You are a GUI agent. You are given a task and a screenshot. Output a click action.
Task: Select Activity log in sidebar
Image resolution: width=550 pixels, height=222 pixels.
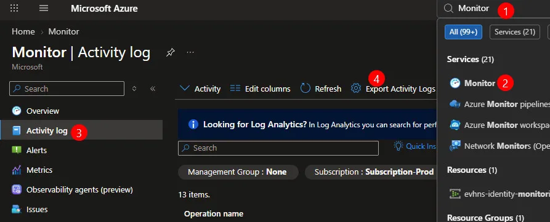(81, 130)
